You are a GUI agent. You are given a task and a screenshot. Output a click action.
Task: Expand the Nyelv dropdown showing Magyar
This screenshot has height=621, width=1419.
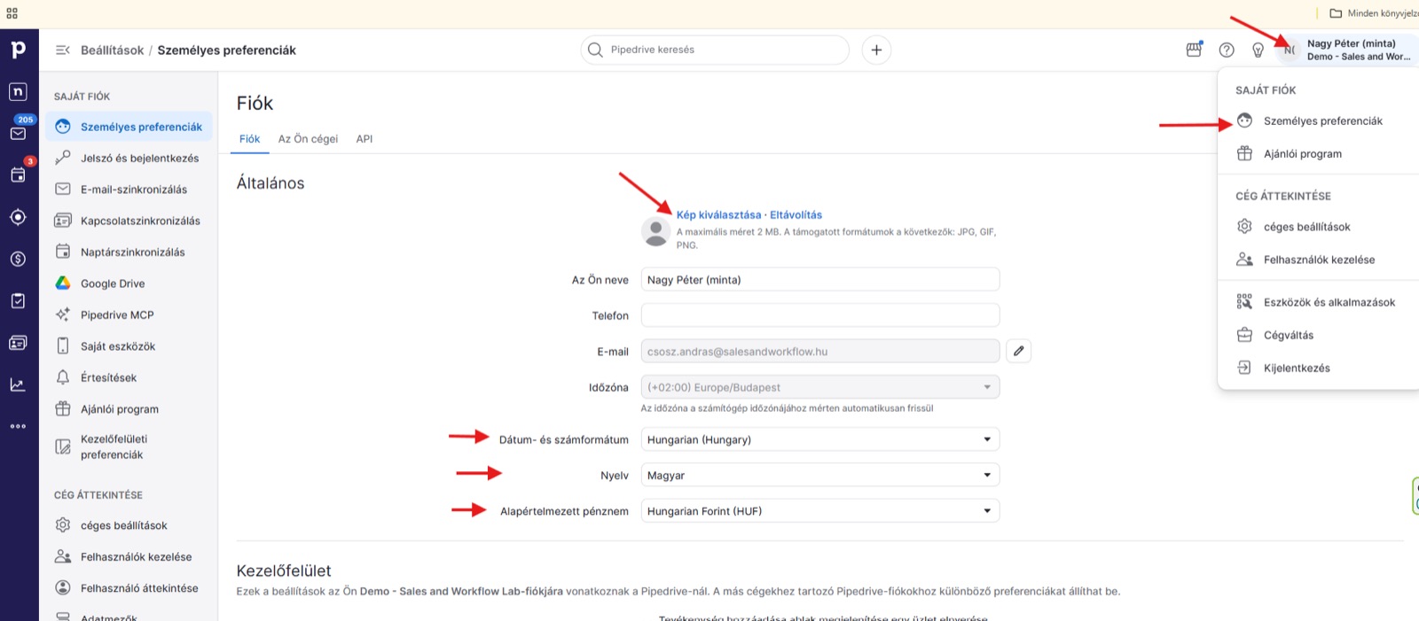coord(819,475)
